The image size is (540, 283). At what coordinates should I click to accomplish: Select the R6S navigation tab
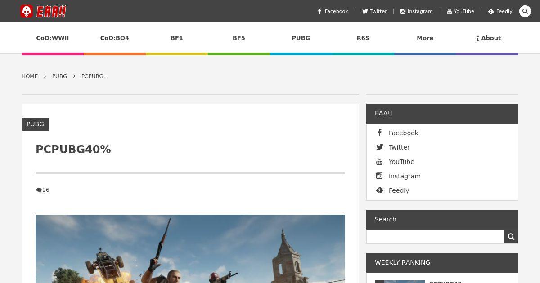tap(363, 38)
